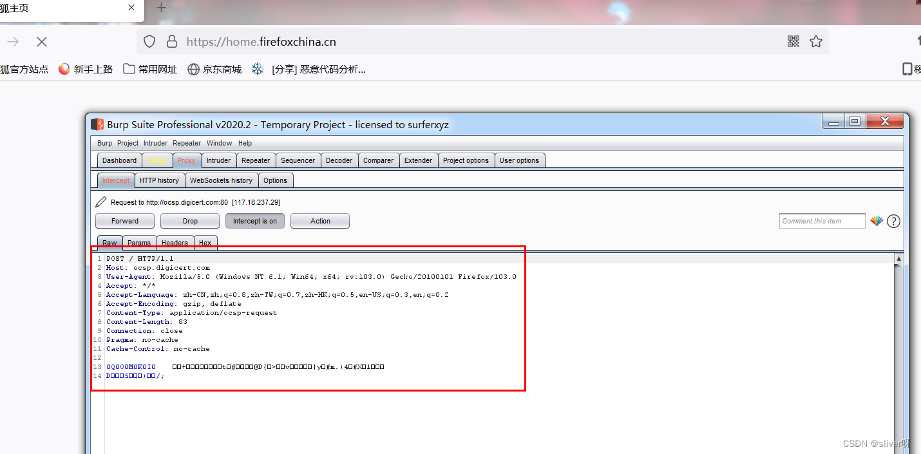Image resolution: width=921 pixels, height=454 pixels.
Task: Minimize the Burp Suite window
Action: [833, 121]
